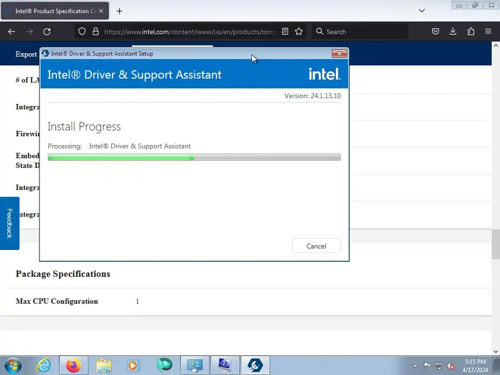Click the muted volume tray icon
This screenshot has height=375, width=500.
(451, 366)
